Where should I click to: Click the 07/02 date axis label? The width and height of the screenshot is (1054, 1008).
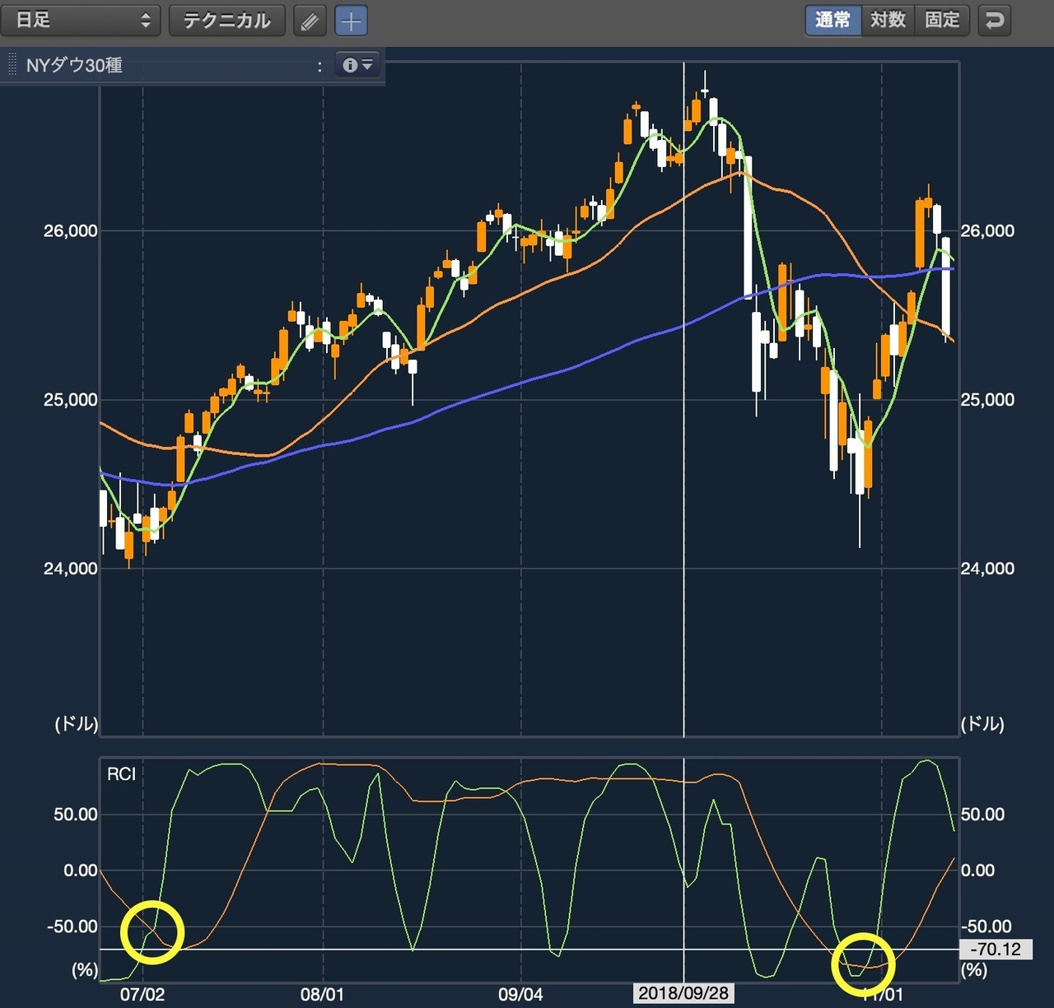[142, 994]
